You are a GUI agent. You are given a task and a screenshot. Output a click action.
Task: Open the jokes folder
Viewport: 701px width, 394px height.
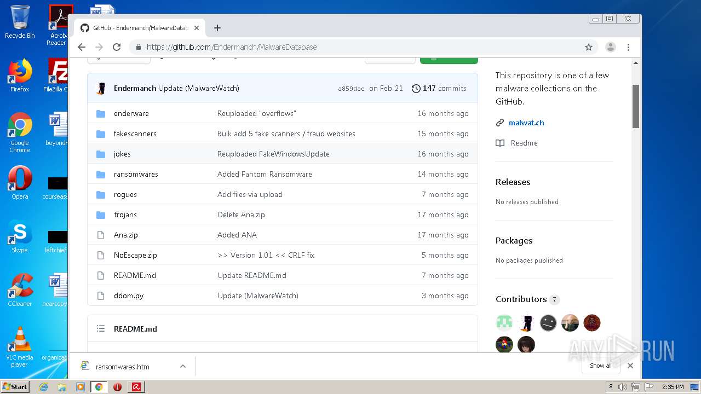(x=122, y=154)
